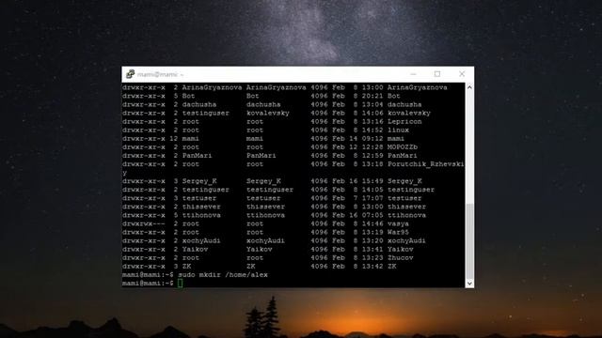Click the link count 12 in mami row

click(173, 138)
